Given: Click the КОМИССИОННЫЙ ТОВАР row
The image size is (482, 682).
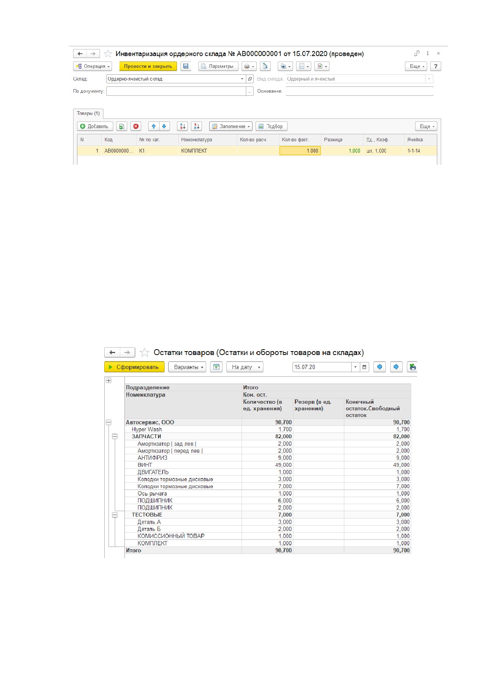Looking at the screenshot, I should click(268, 536).
